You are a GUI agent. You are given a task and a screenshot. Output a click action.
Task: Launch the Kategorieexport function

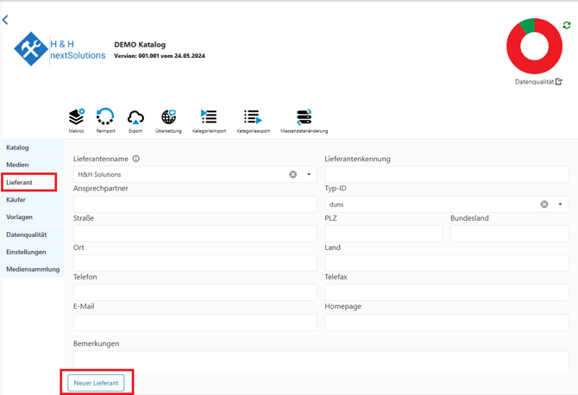tap(253, 118)
